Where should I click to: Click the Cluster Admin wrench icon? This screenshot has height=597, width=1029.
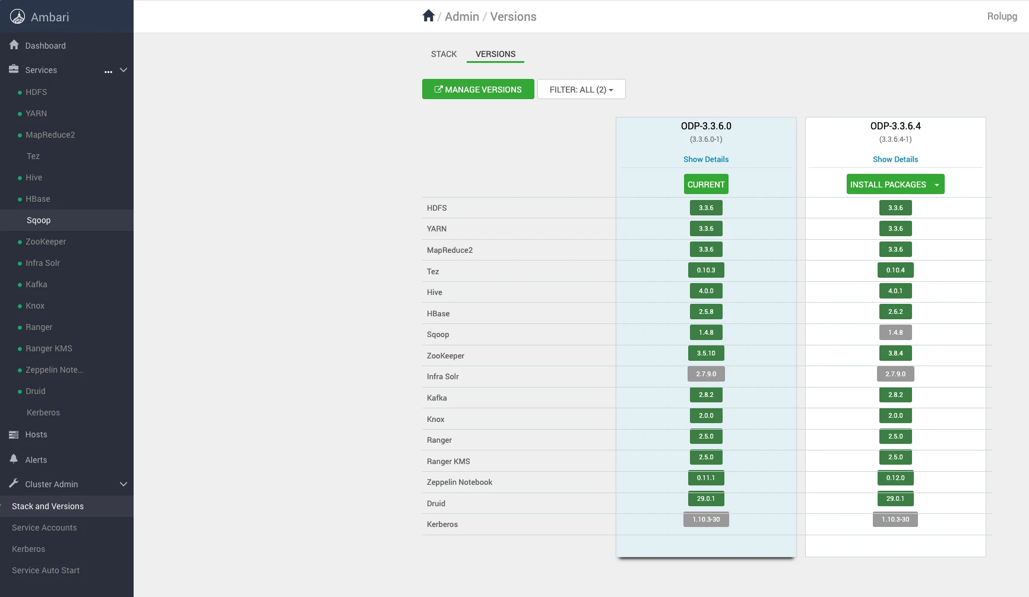pos(14,484)
